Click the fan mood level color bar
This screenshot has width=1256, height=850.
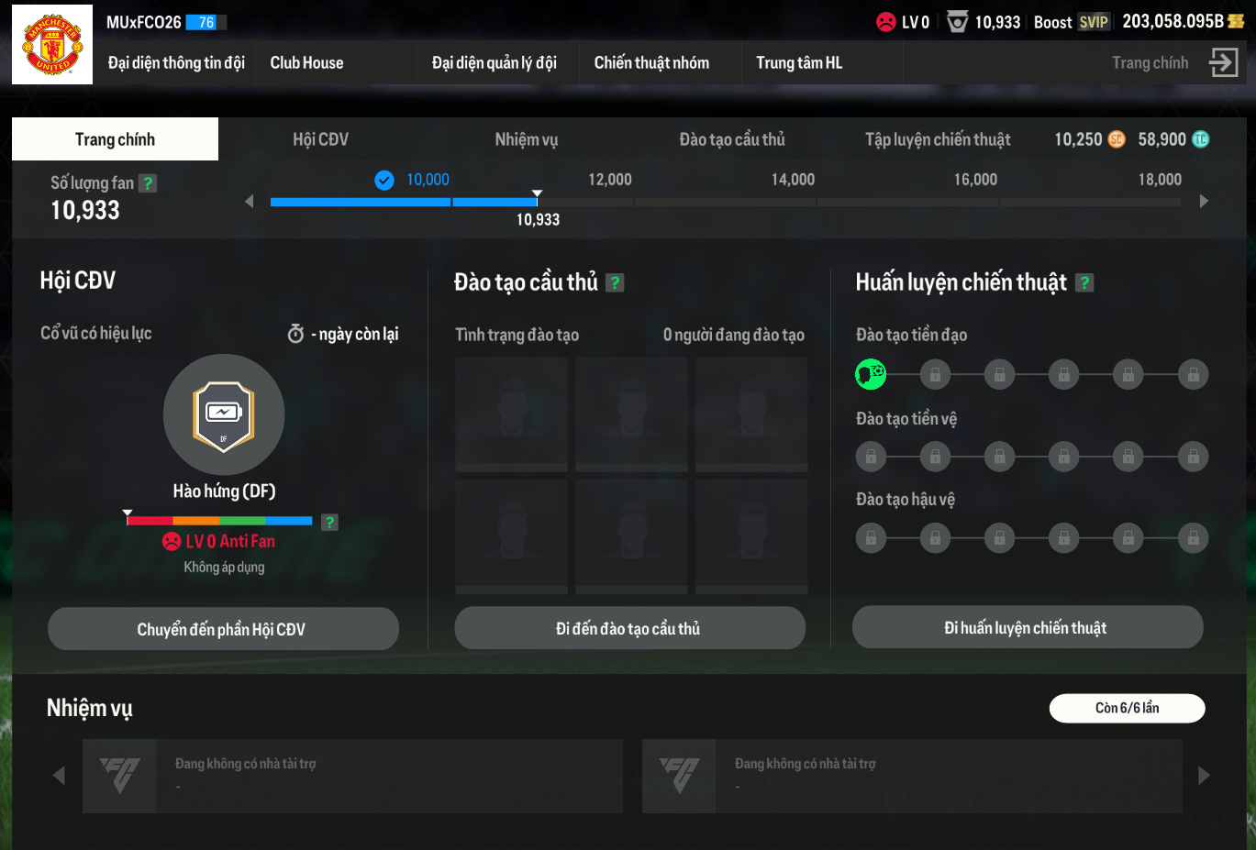[x=219, y=521]
